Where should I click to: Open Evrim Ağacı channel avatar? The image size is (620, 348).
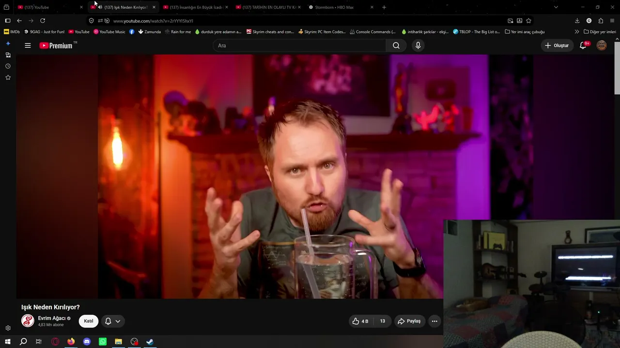[x=28, y=320]
